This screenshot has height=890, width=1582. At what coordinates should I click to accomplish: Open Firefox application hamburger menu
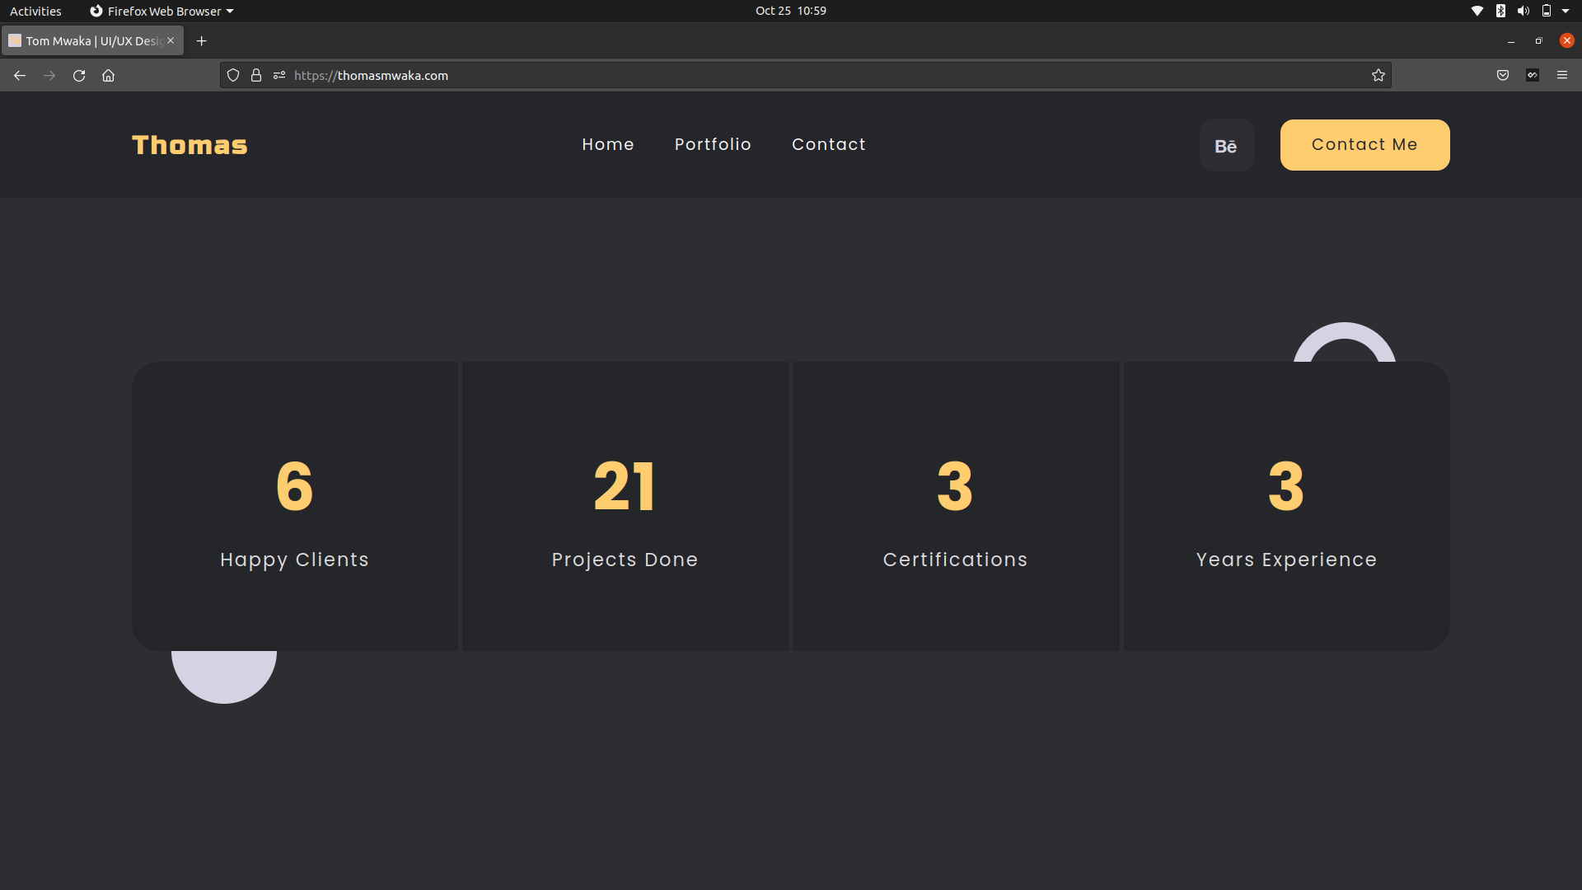coord(1562,76)
